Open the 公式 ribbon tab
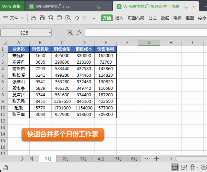207x172 pixels. click(152, 18)
